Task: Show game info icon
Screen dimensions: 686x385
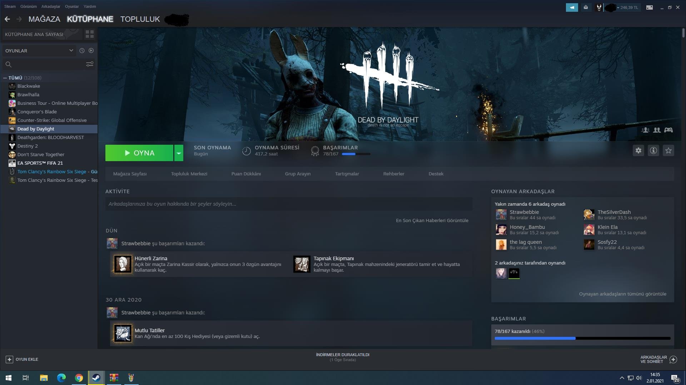Action: tap(653, 150)
